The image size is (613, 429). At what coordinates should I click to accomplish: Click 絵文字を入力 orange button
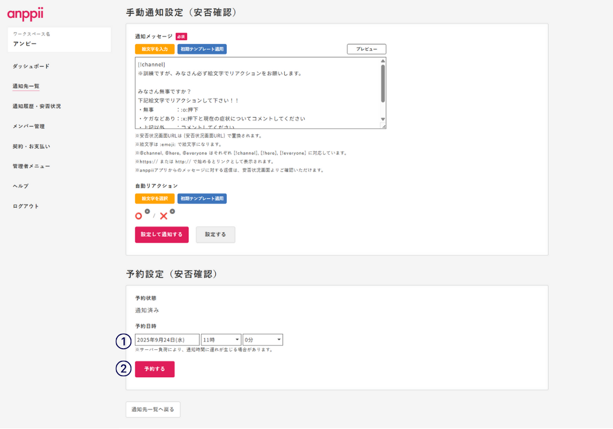[x=154, y=49]
